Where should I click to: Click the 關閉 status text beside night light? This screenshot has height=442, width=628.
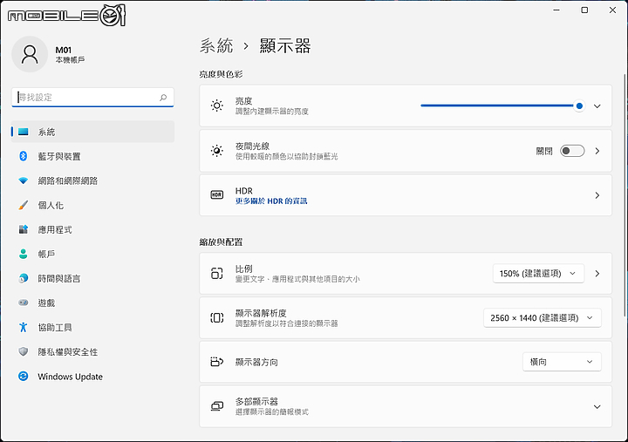click(544, 151)
